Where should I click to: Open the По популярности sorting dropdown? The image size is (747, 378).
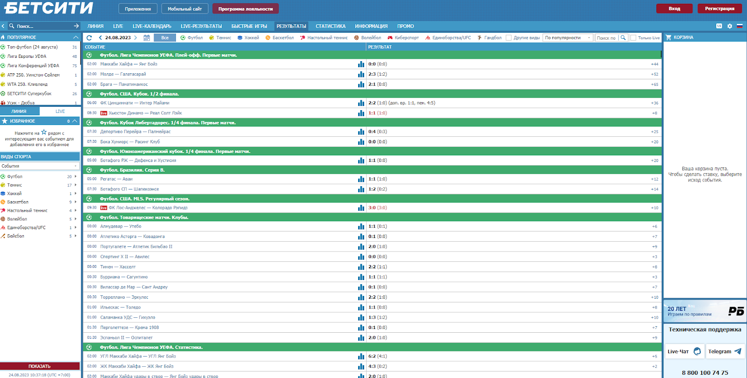point(568,38)
